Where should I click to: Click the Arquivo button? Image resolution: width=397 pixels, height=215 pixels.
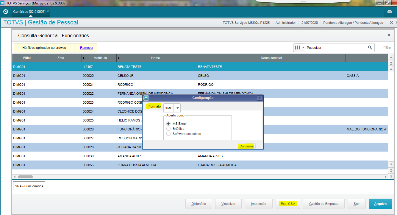coord(380,204)
